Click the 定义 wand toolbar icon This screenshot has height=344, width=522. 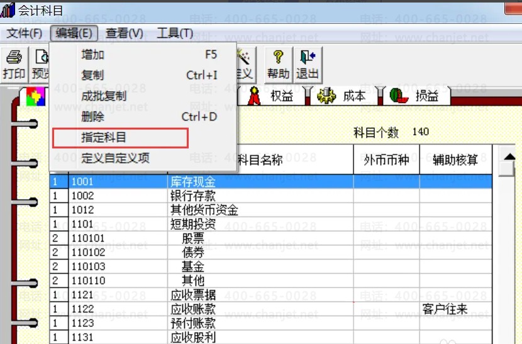click(244, 65)
